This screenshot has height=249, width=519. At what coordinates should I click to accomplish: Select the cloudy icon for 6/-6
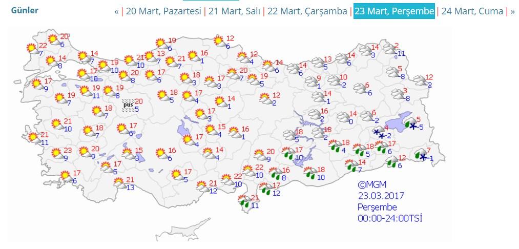[x=360, y=89]
